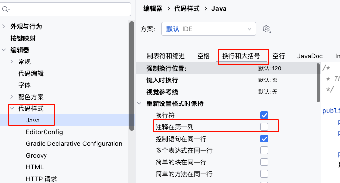Image resolution: width=340 pixels, height=183 pixels.
Task: Click the 编辑器 breadcrumb link
Action: click(153, 9)
